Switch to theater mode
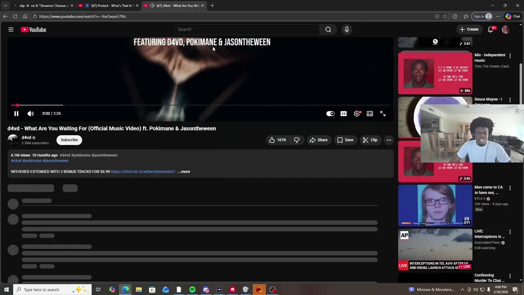 (x=370, y=113)
